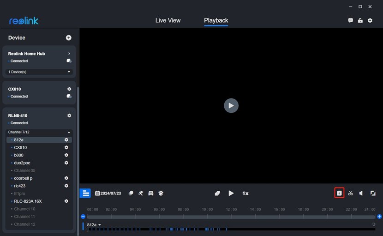The image size is (383, 236).
Task: Zoom in the timeline with plus button
Action: pyautogui.click(x=379, y=217)
